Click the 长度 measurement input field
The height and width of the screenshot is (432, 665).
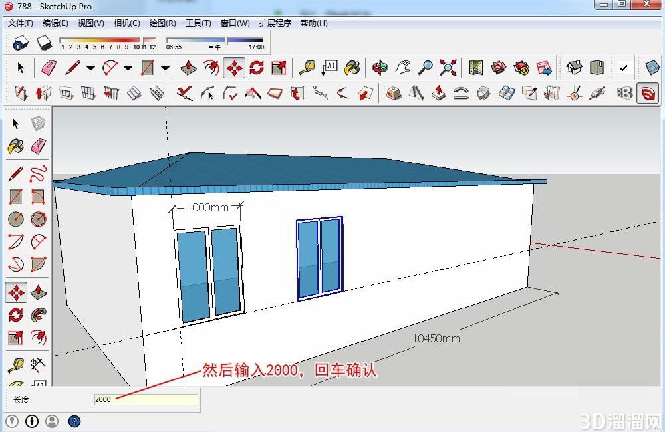click(x=146, y=399)
